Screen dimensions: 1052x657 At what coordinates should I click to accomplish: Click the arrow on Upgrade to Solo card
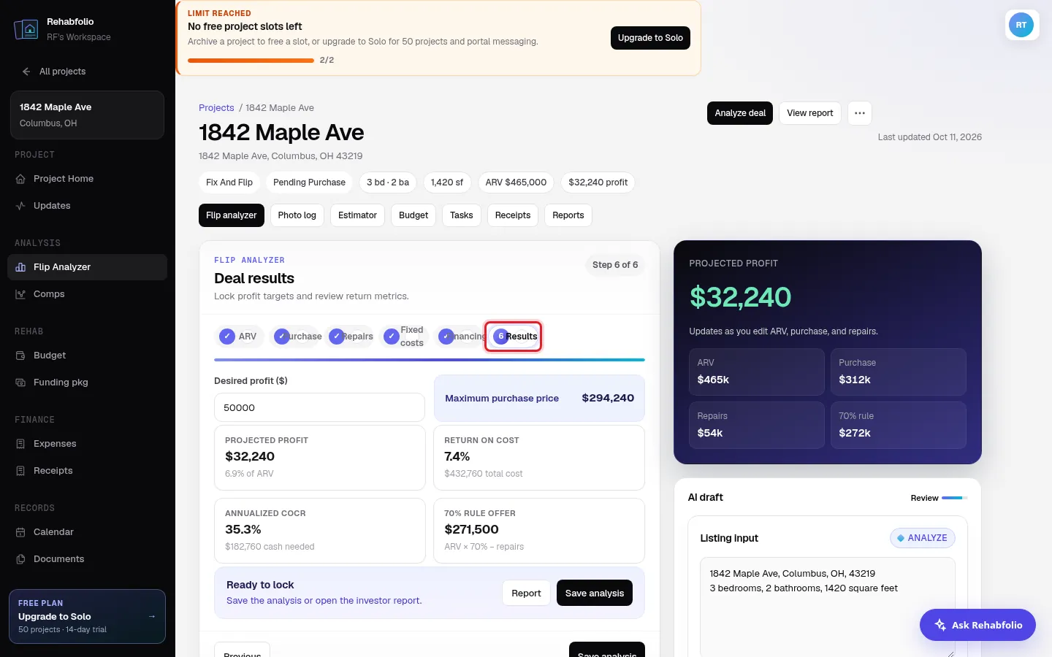point(152,616)
